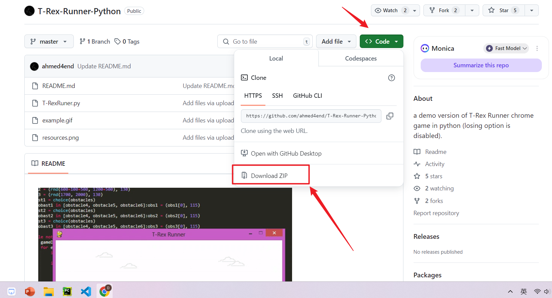The height and width of the screenshot is (298, 552).
Task: Open Chrome from the taskbar
Action: tap(105, 291)
